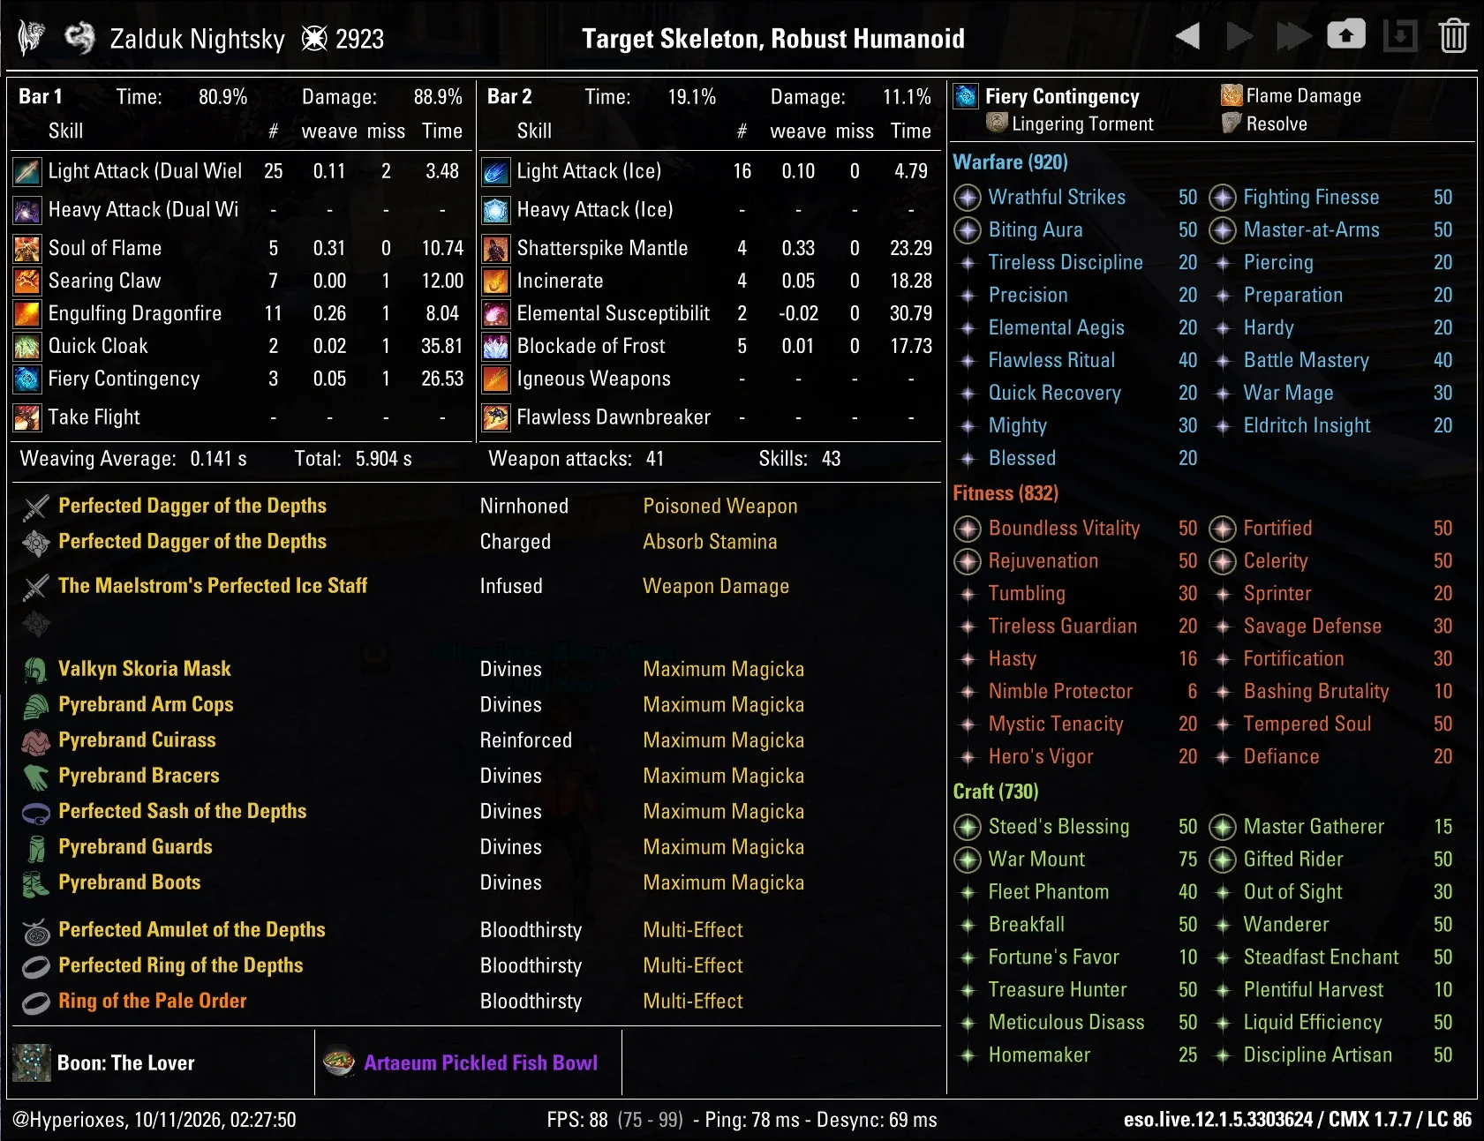
Task: Click the Master-at-Arms champion skill
Action: (1312, 229)
